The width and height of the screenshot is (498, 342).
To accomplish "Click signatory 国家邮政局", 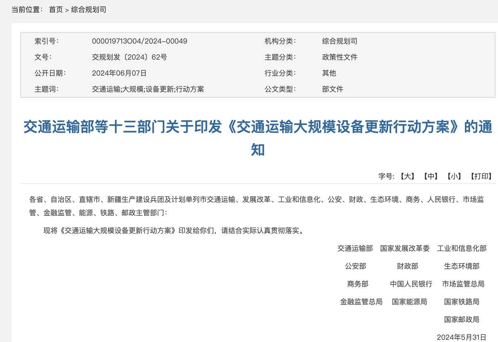I will tap(461, 320).
